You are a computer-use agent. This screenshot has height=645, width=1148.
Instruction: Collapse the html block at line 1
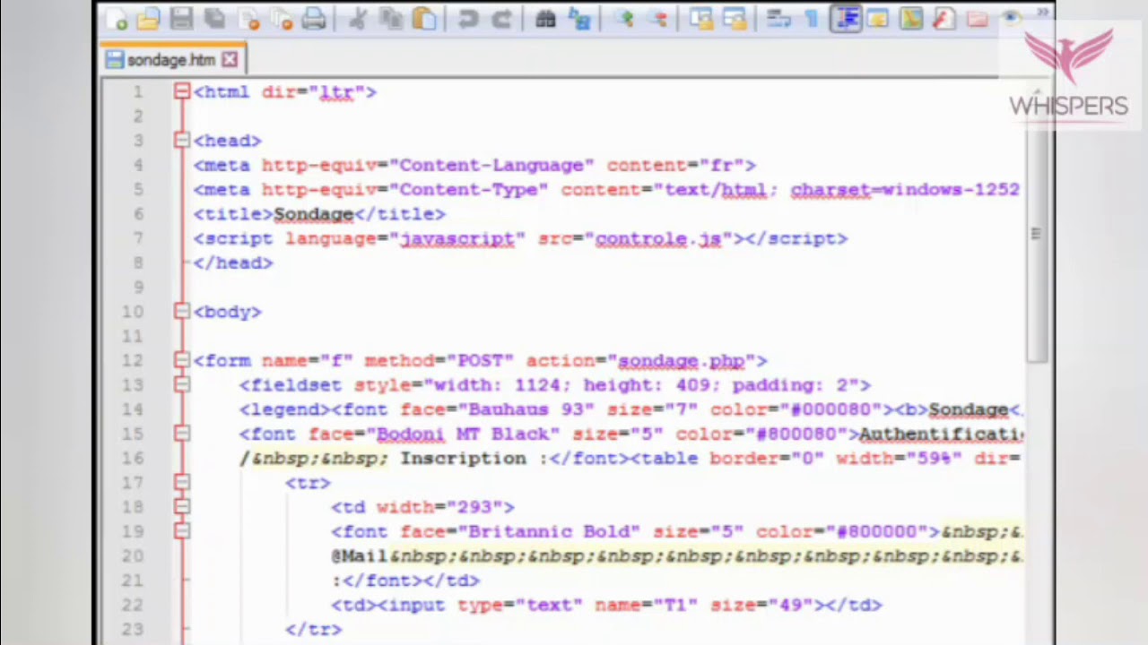point(182,91)
